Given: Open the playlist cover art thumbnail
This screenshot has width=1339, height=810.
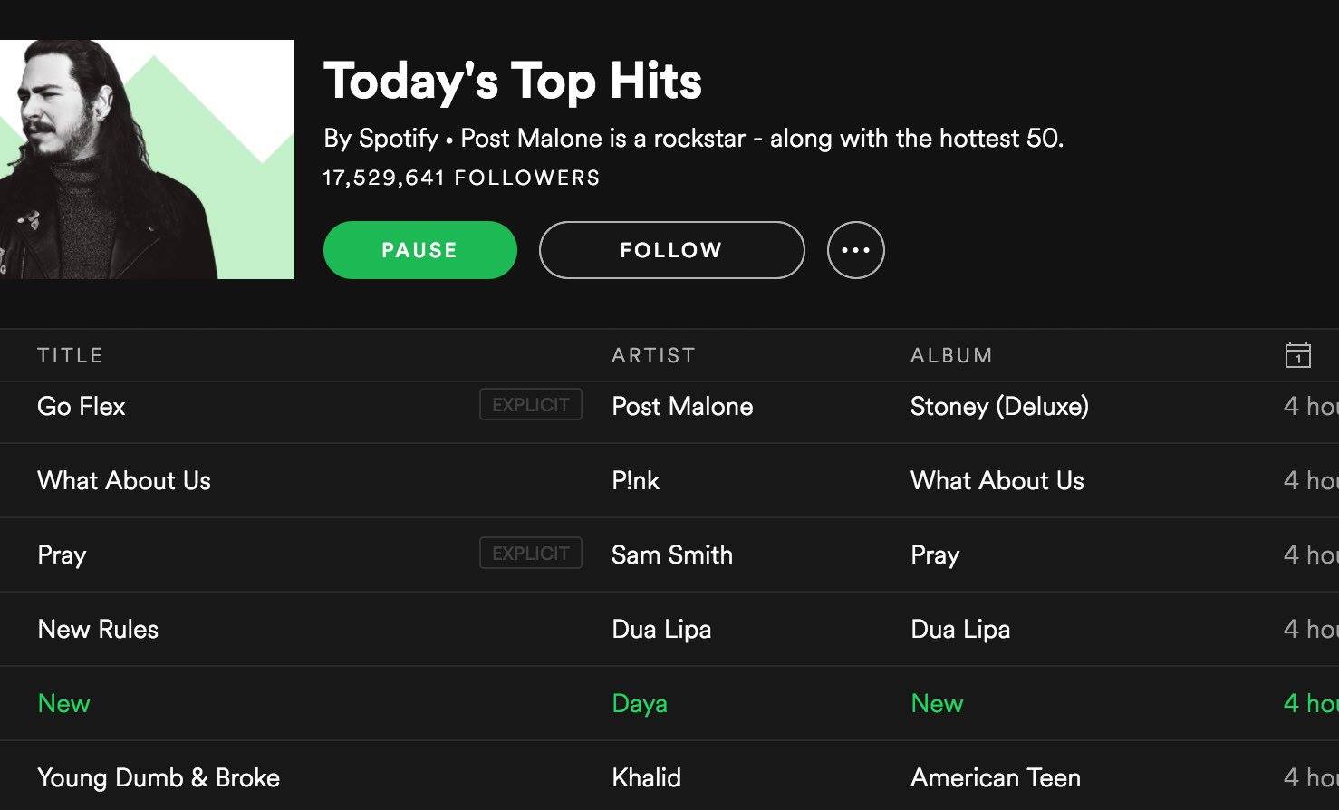Looking at the screenshot, I should (147, 159).
